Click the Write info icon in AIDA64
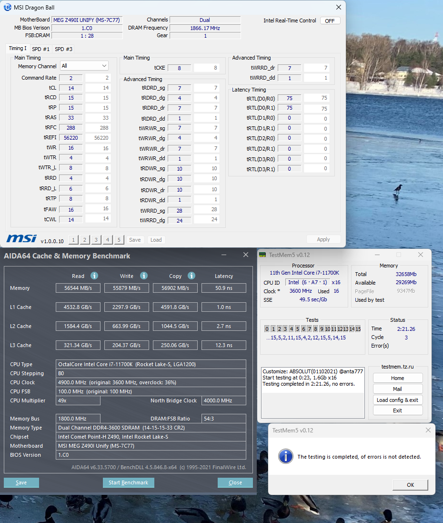Image resolution: width=443 pixels, height=523 pixels. pyautogui.click(x=144, y=276)
